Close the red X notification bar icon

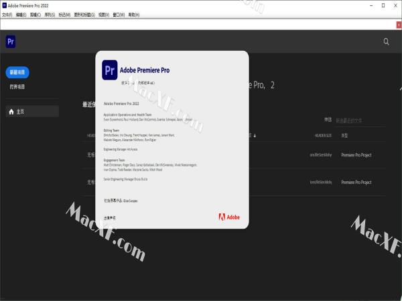[398, 24]
